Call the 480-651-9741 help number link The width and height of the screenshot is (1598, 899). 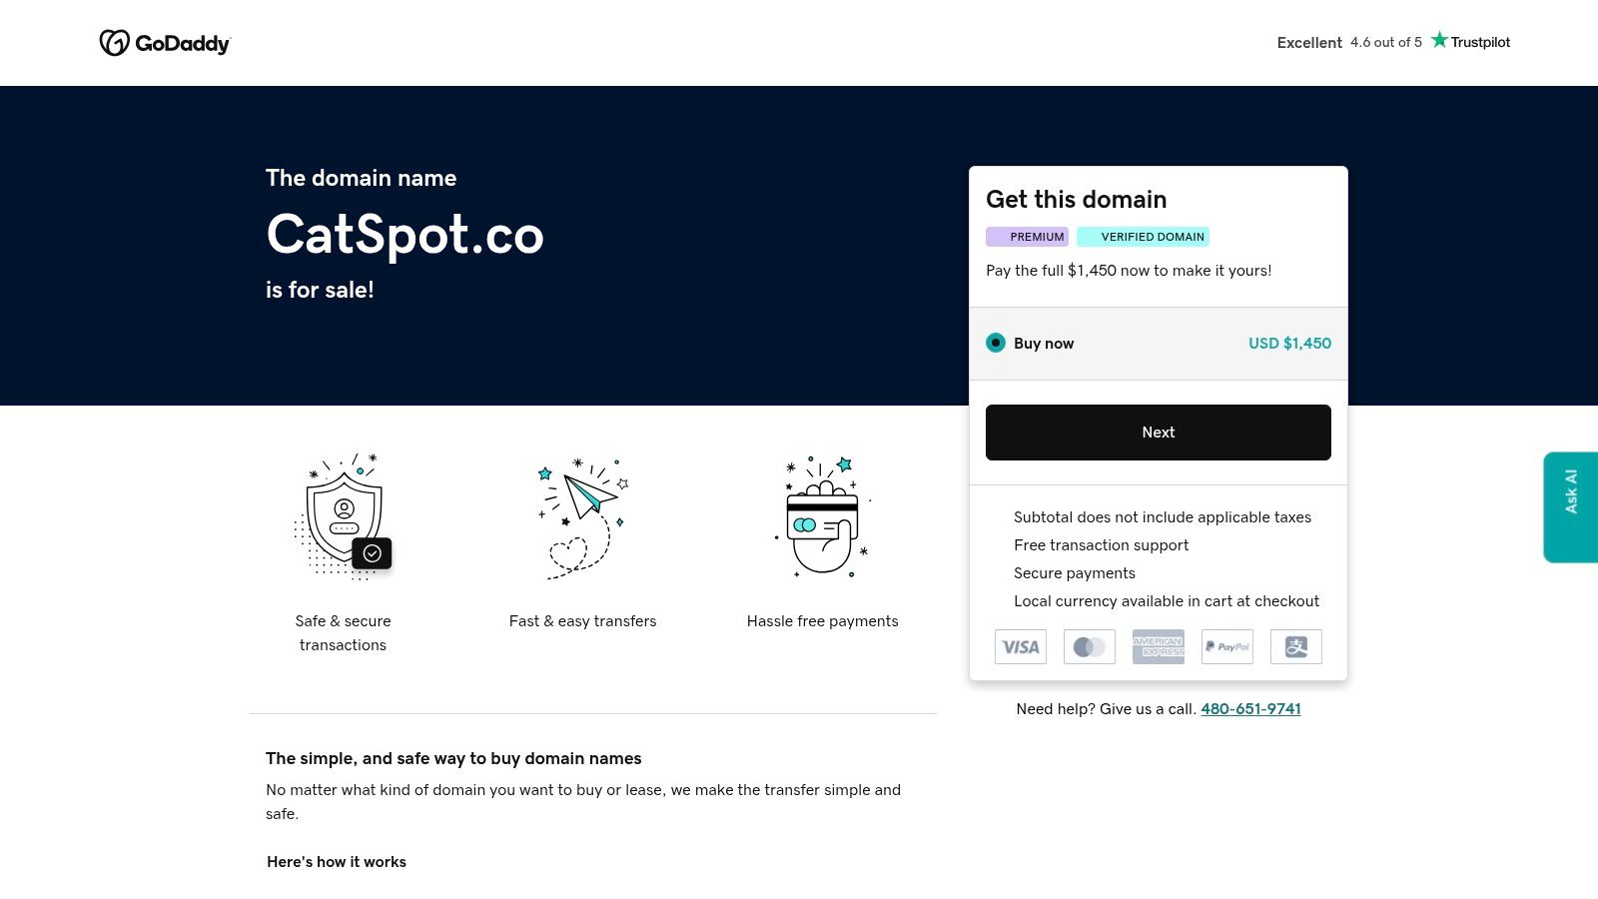[1250, 708]
